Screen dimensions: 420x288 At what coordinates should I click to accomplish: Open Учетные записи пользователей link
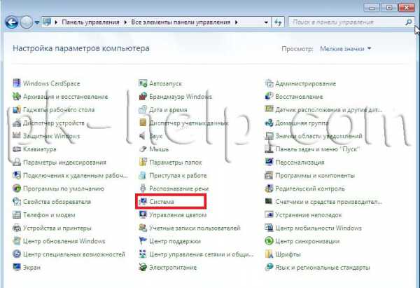click(195, 228)
